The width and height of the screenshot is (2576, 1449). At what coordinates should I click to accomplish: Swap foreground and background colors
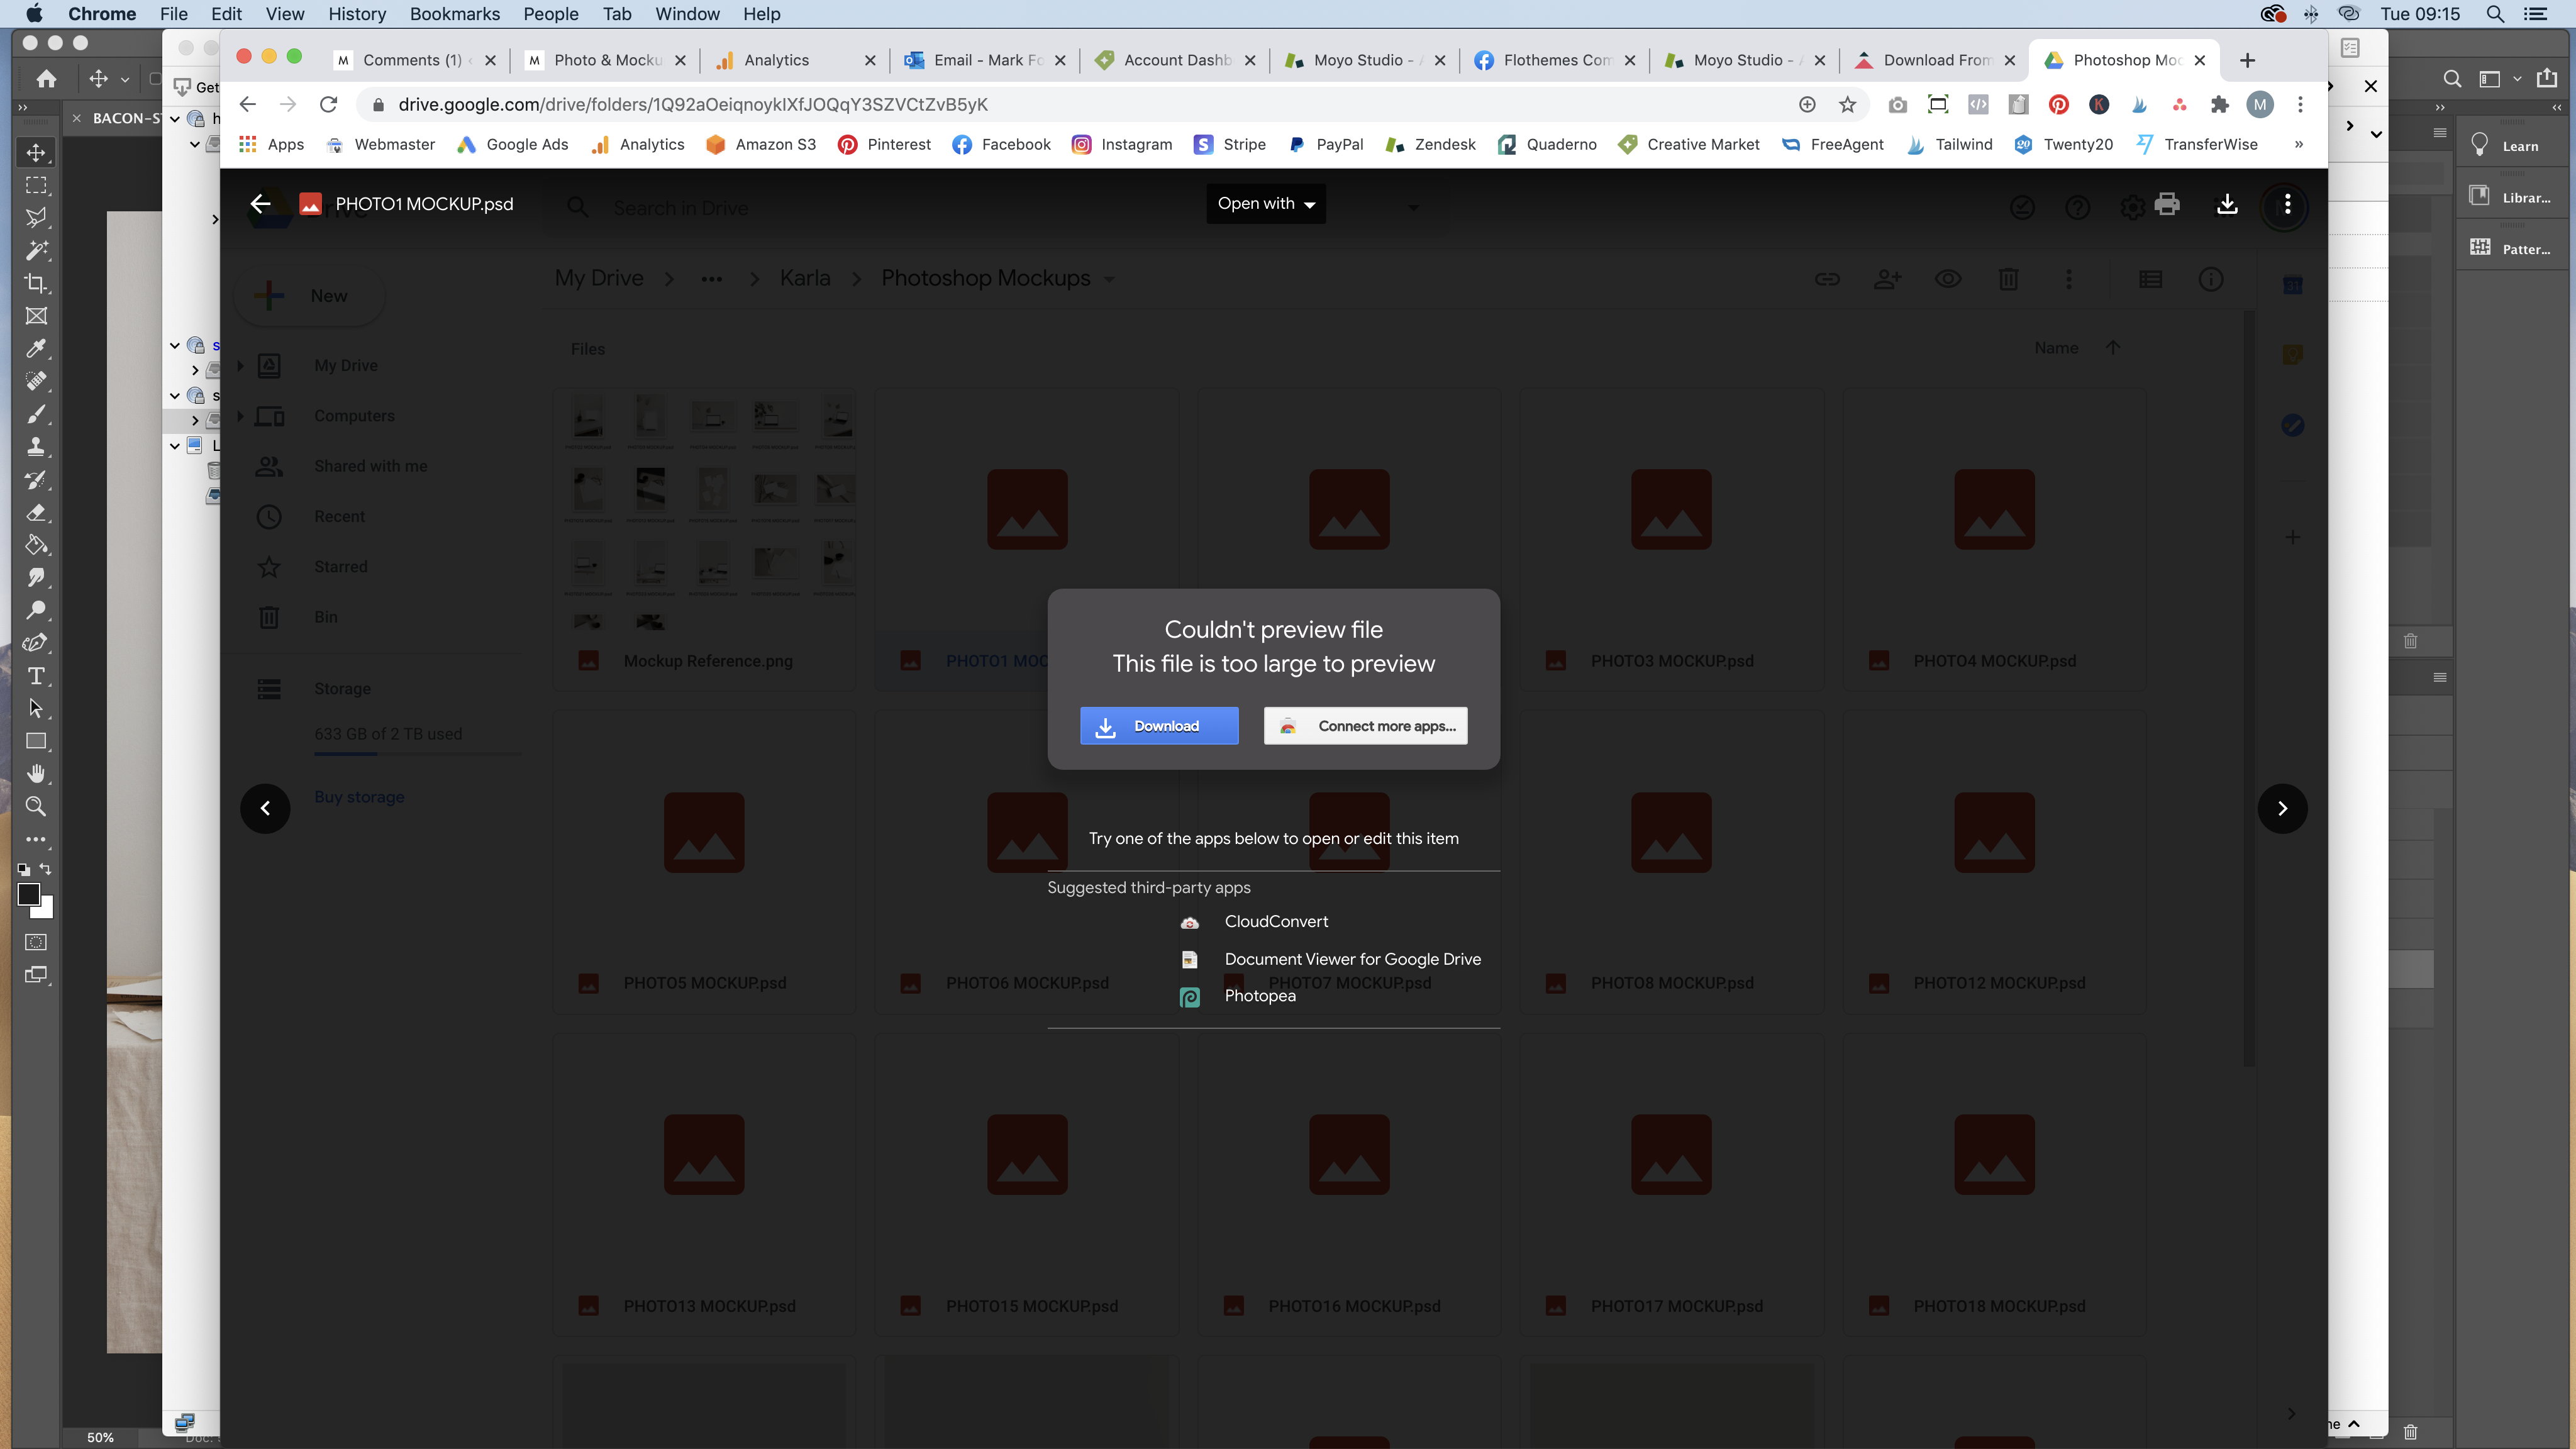tap(45, 868)
